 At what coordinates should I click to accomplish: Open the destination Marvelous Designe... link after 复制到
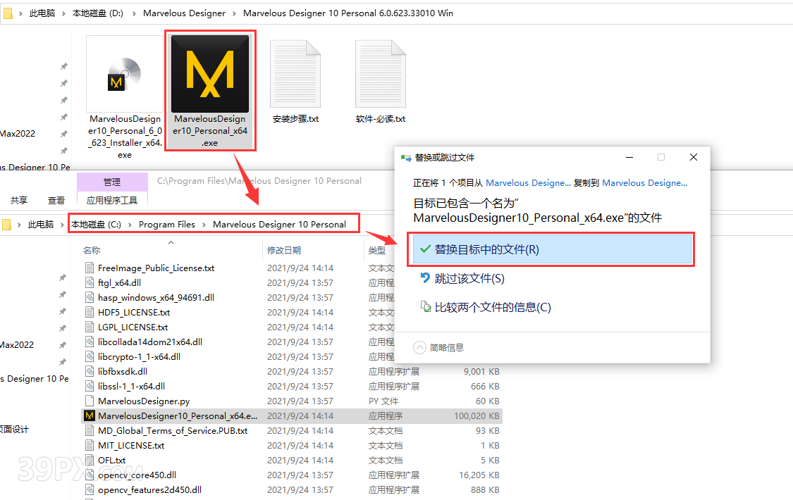click(x=645, y=183)
